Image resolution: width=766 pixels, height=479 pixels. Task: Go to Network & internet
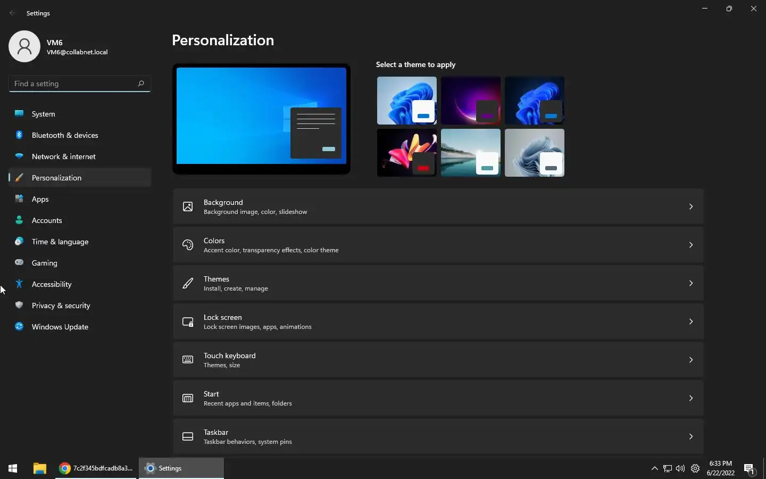click(x=80, y=156)
